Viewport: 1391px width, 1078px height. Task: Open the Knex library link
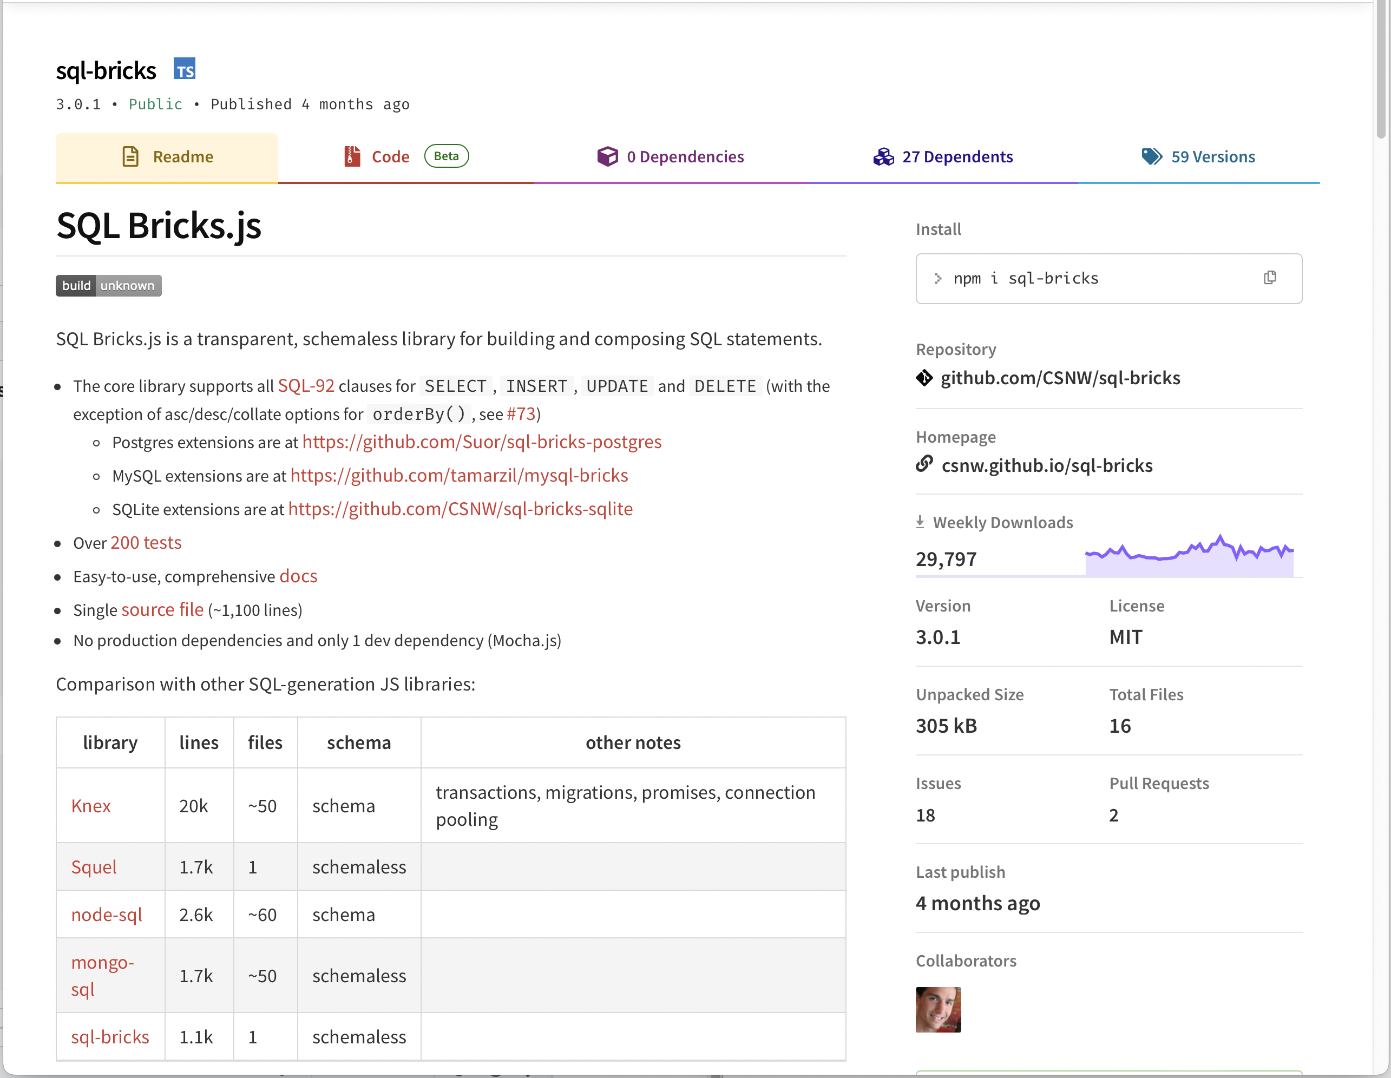pos(90,806)
